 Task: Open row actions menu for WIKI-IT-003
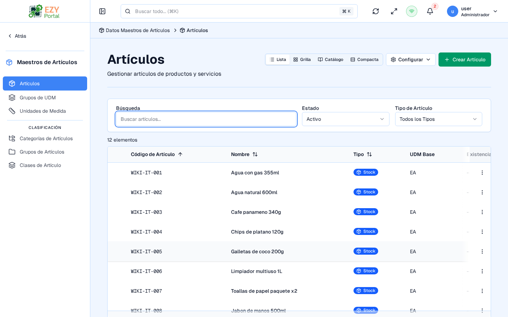[482, 212]
